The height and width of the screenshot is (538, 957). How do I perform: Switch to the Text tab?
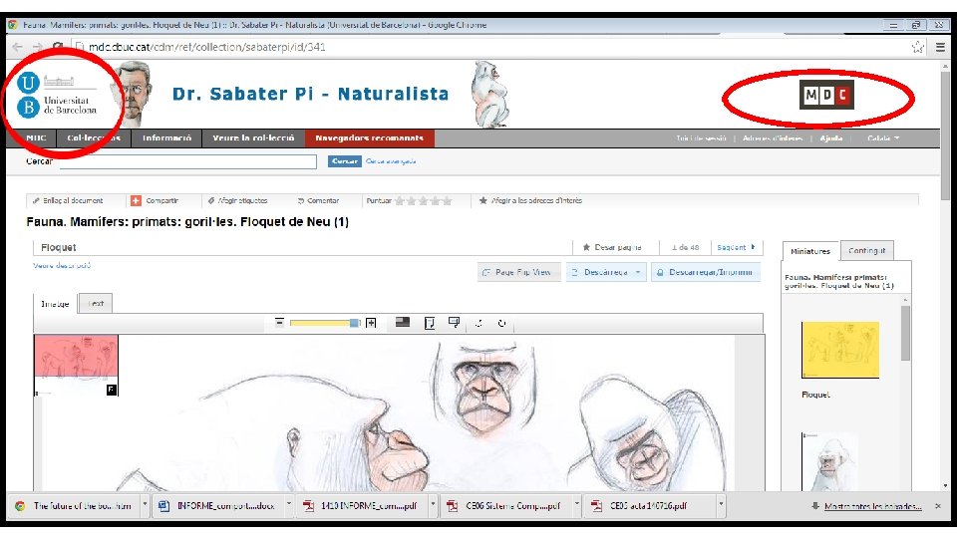[96, 303]
